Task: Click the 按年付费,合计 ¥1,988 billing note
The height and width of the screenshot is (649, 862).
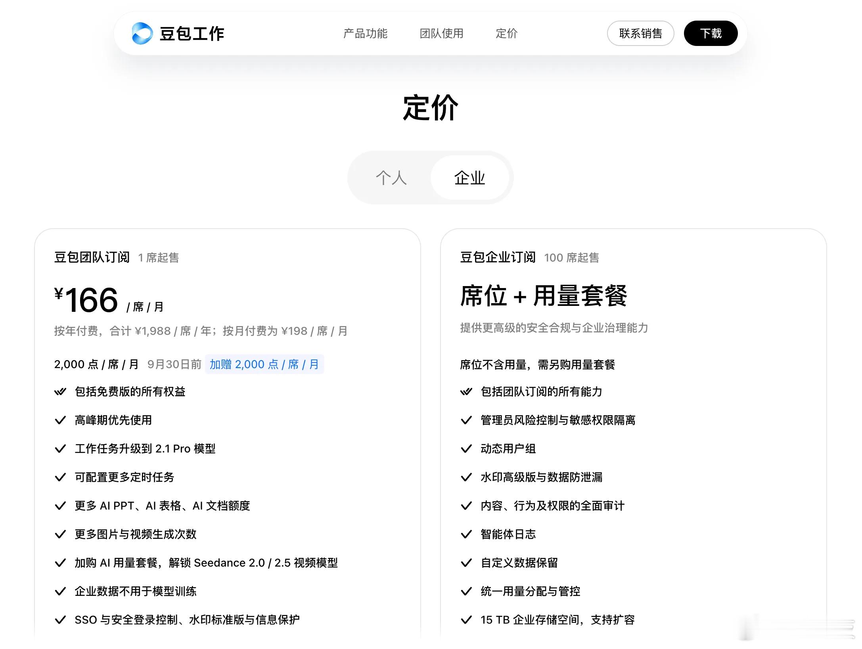Action: [x=201, y=331]
